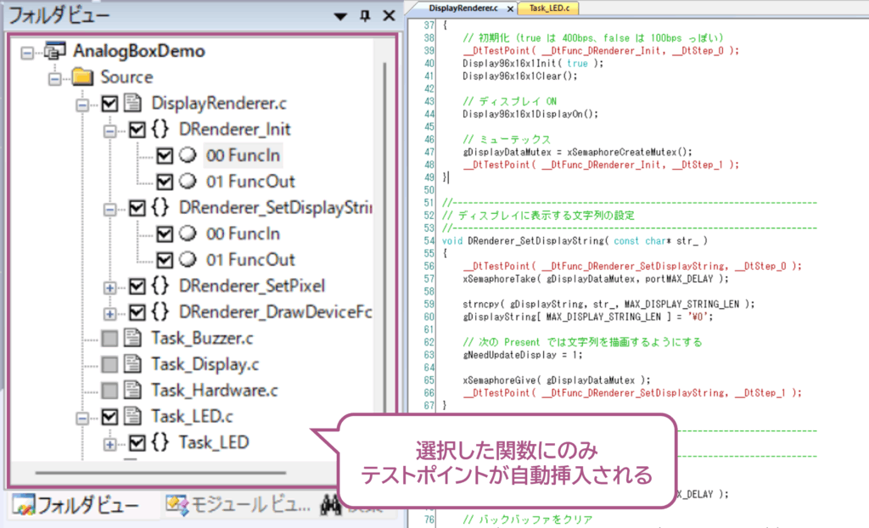Image resolution: width=869 pixels, height=528 pixels.
Task: Click the pin icon of the folder view panel
Action: pos(366,16)
